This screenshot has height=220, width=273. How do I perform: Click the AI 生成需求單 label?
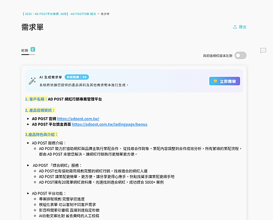click(x=51, y=77)
